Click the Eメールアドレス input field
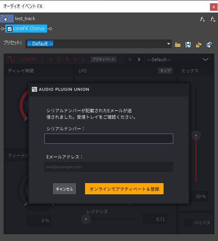 (x=109, y=167)
